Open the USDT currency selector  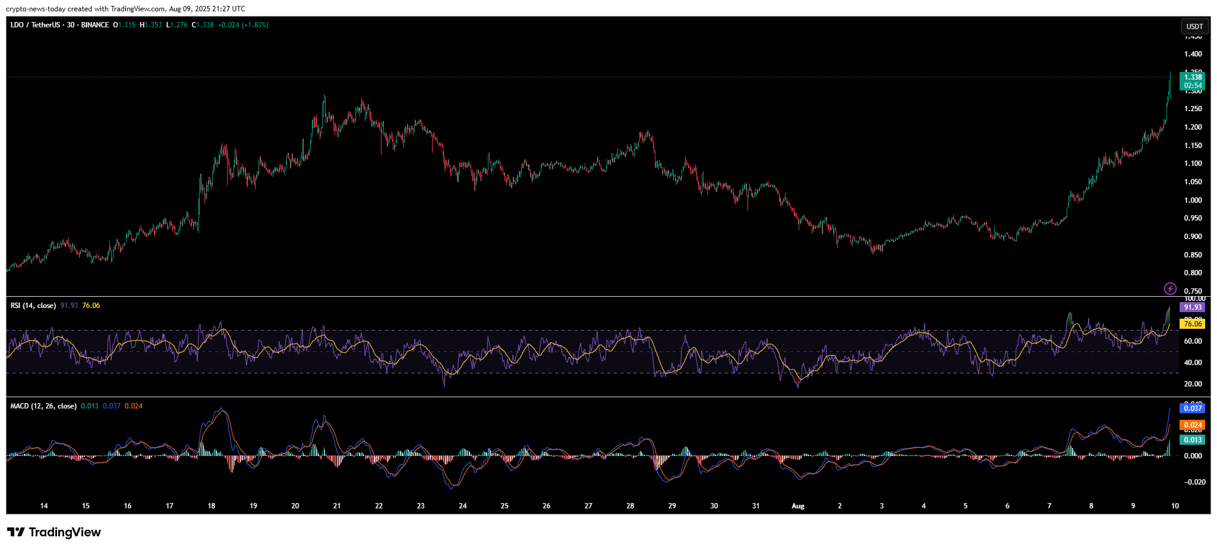tap(1194, 26)
